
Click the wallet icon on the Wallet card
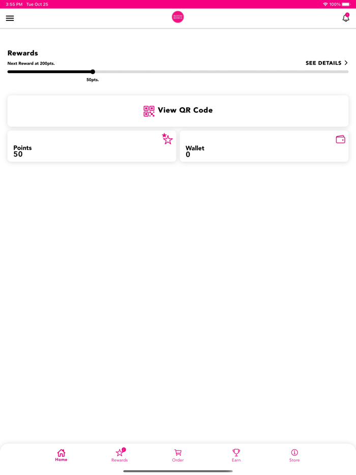[340, 139]
